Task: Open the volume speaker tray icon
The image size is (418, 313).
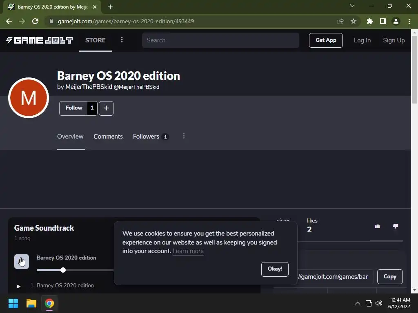Action: (379, 303)
